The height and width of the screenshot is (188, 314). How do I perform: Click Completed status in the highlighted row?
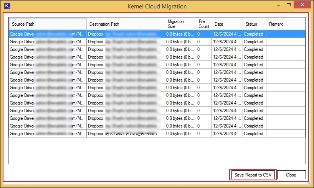click(255, 34)
